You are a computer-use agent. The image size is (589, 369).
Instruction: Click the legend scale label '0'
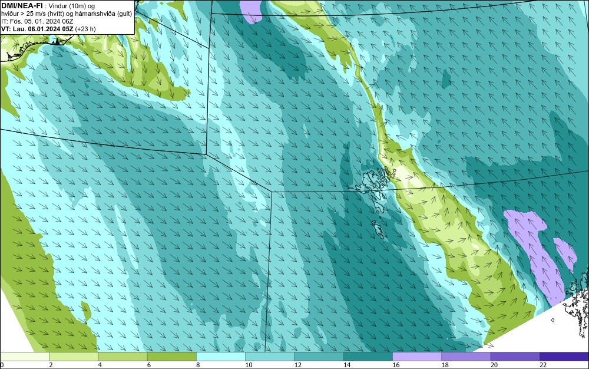tap(2, 365)
